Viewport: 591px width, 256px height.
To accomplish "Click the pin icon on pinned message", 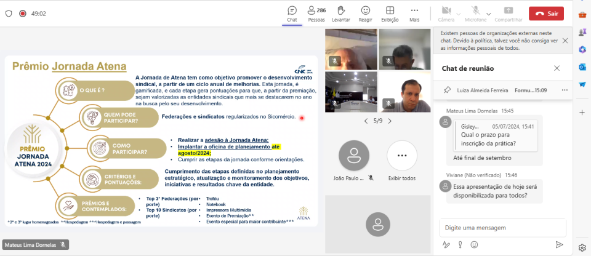I will point(447,90).
